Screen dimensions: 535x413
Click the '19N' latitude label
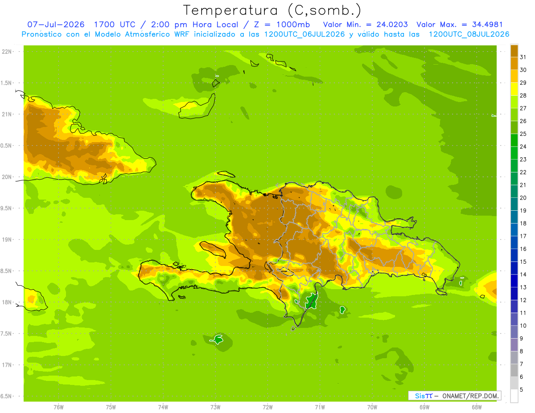(x=7, y=240)
